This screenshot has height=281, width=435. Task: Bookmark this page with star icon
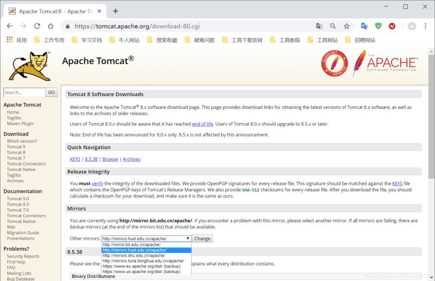[347, 26]
